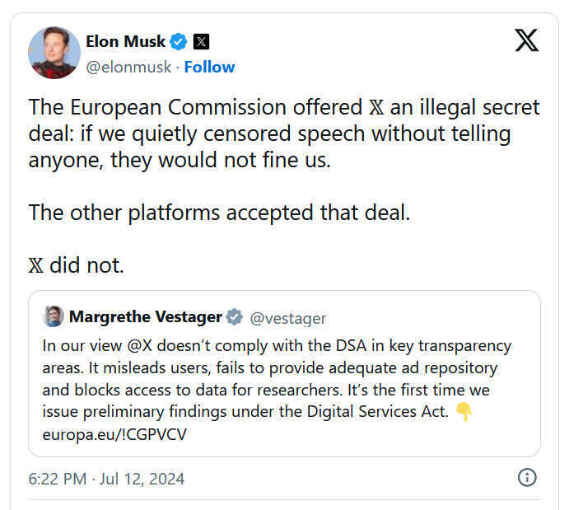The image size is (569, 510).
Task: Open the europa.eu/!CGPVCV link
Action: pyautogui.click(x=114, y=434)
